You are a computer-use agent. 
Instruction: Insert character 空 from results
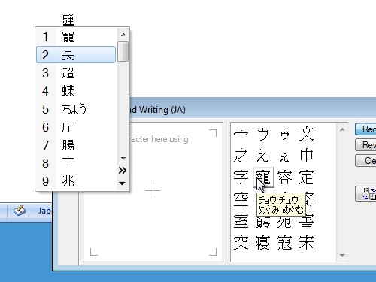[x=241, y=199]
